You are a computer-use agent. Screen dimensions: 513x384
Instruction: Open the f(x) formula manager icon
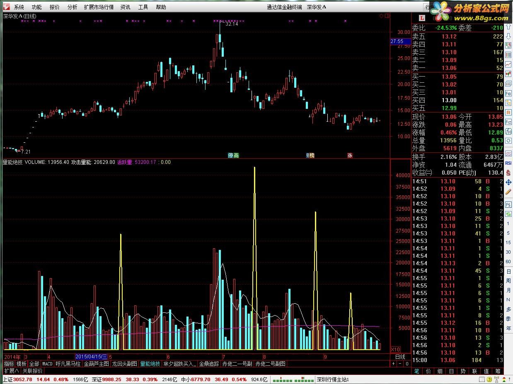[508, 131]
